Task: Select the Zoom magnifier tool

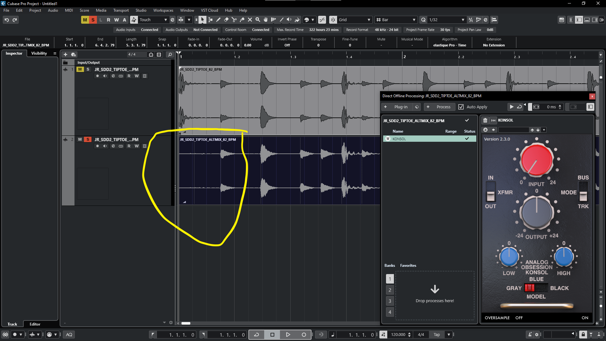Action: point(258,20)
